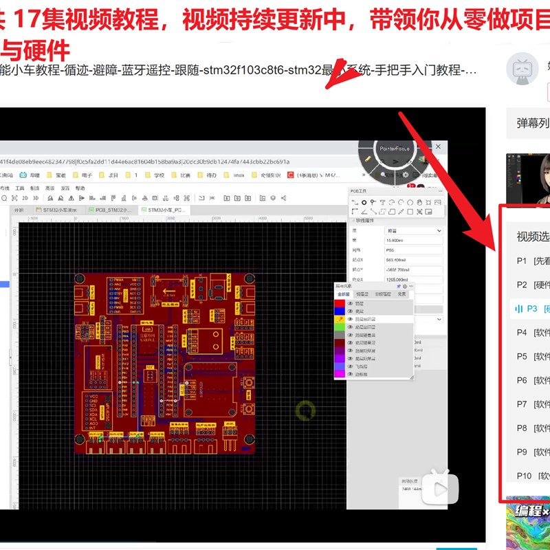Viewport: 550px width, 550px height.
Task: Click the green 底层丝印层 color swatch
Action: [340, 327]
